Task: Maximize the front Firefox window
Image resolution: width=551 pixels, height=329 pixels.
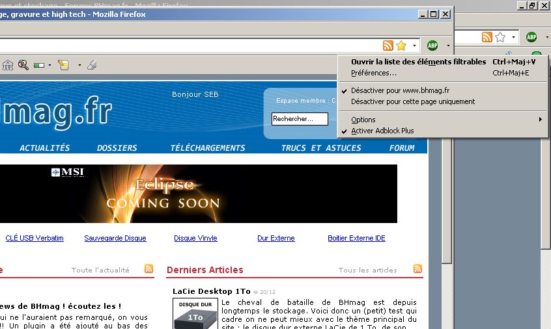Action: tap(434, 14)
